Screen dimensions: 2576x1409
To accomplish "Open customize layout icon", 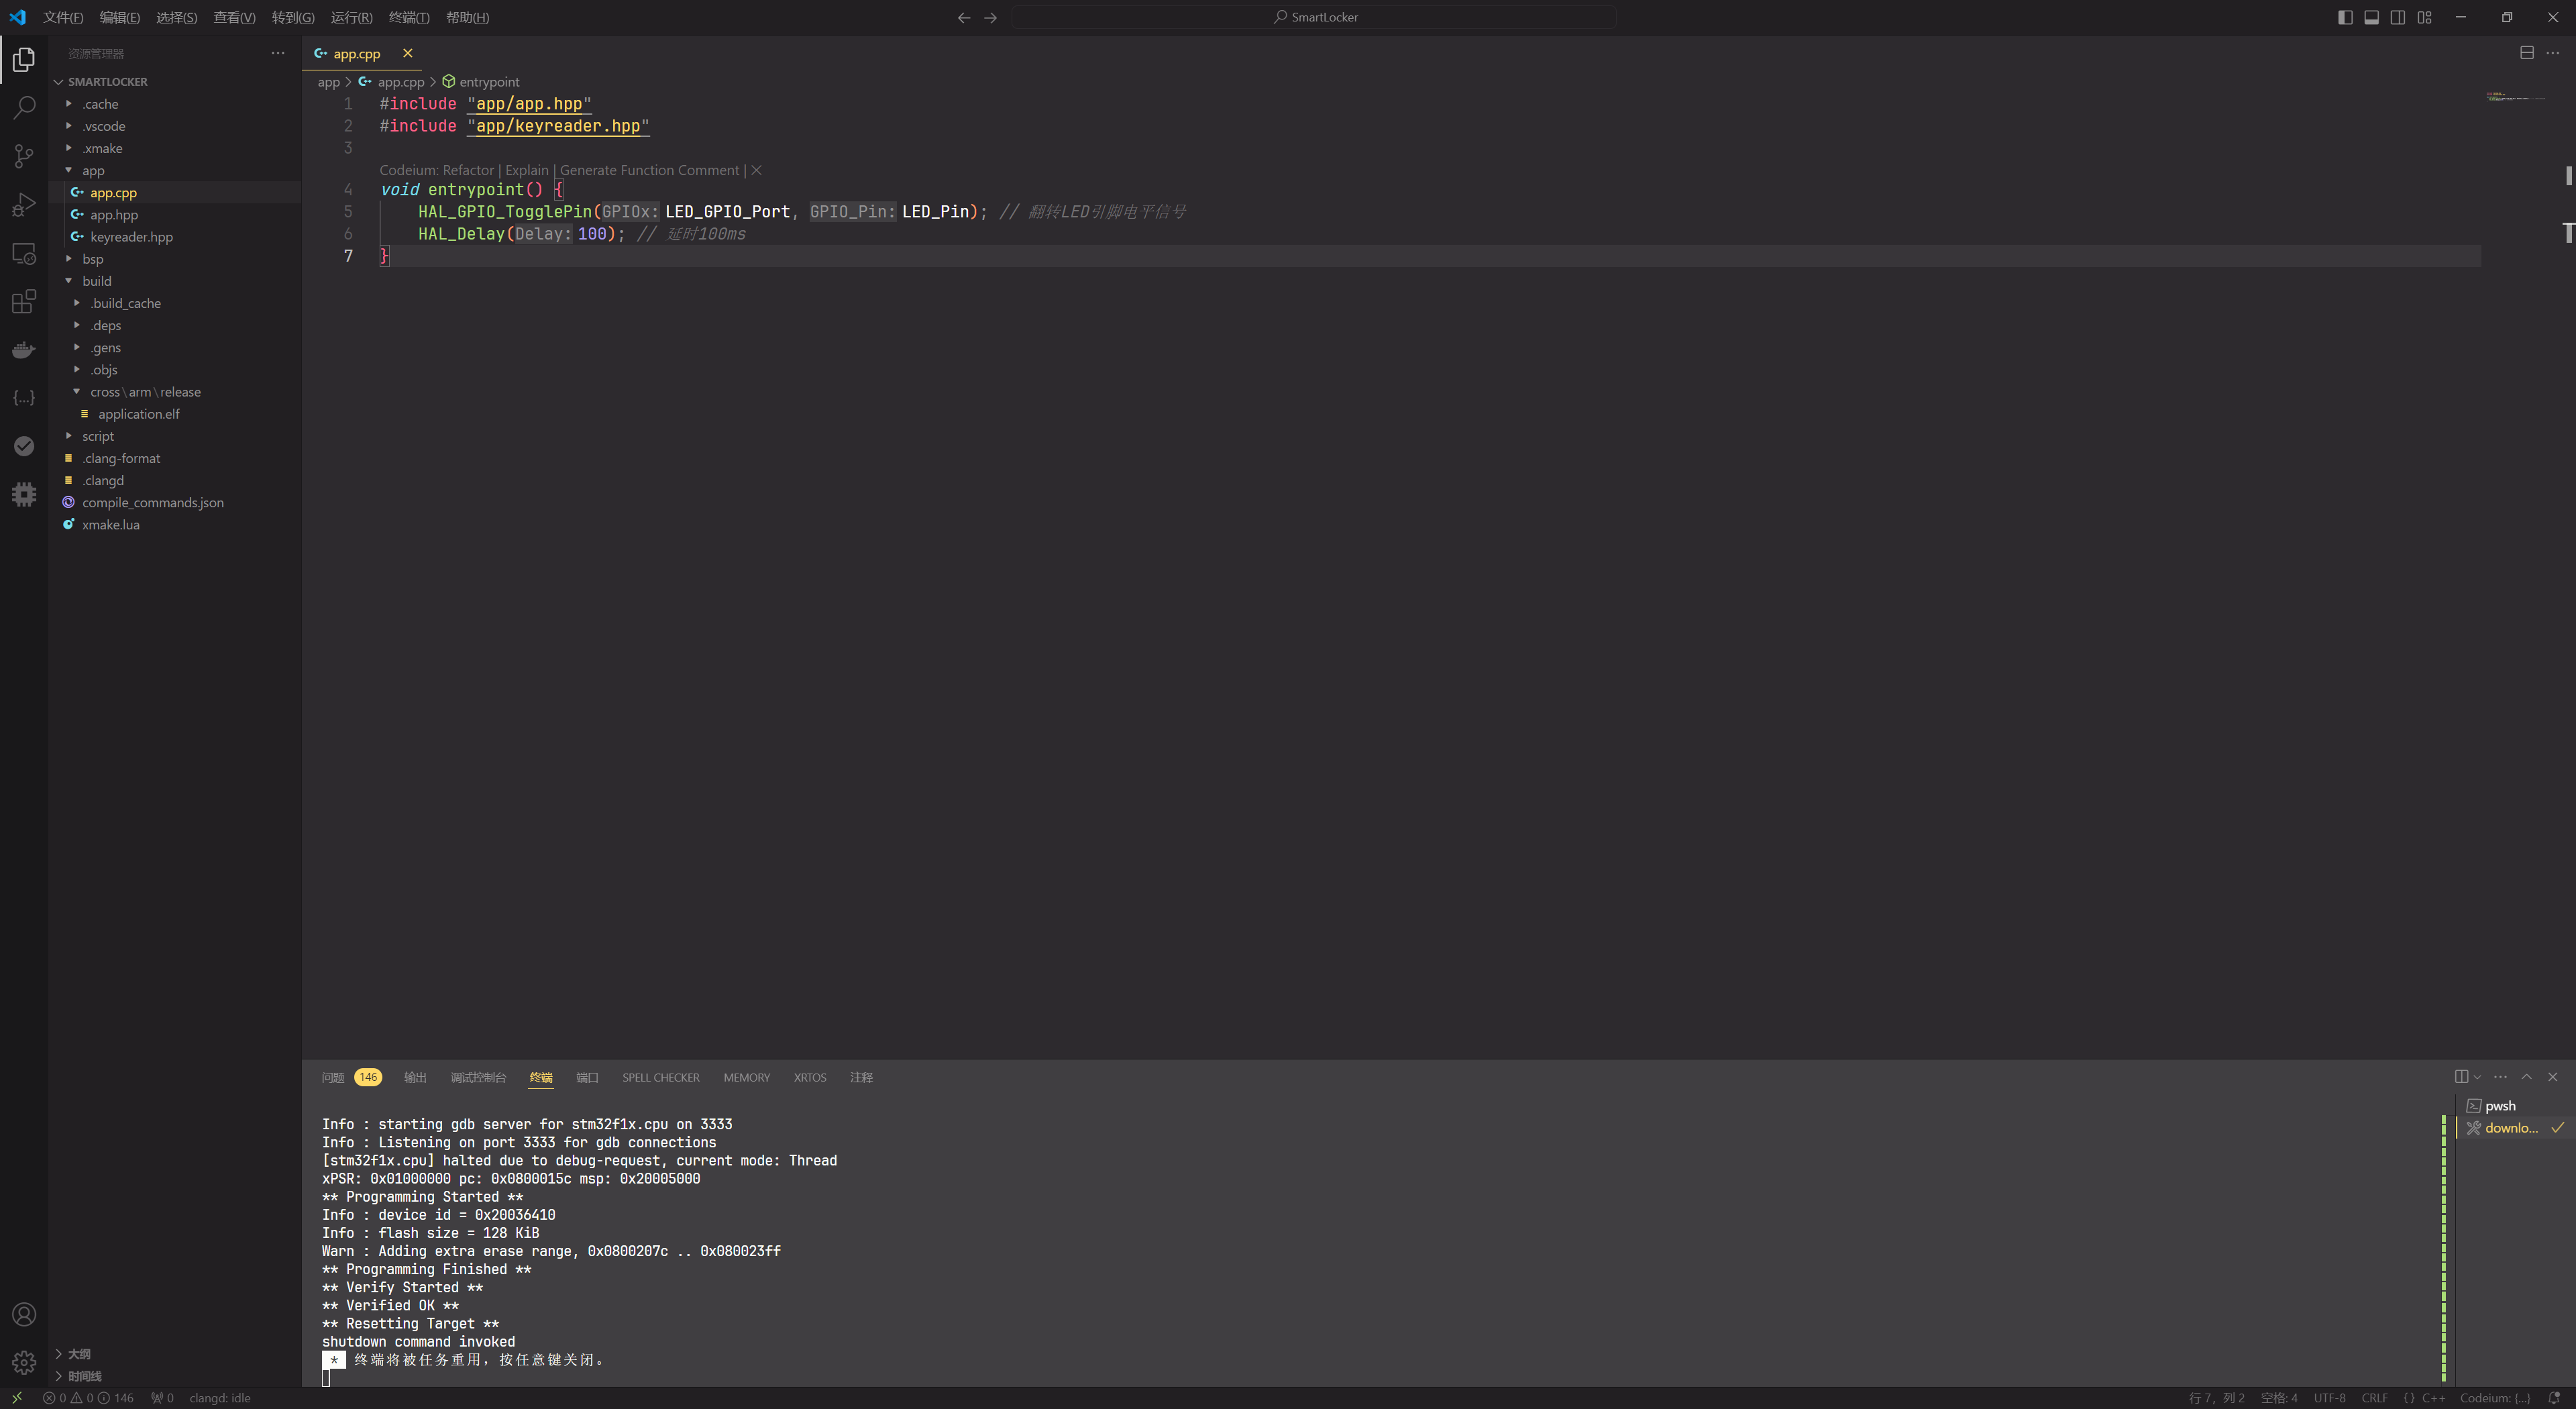I will click(2424, 17).
